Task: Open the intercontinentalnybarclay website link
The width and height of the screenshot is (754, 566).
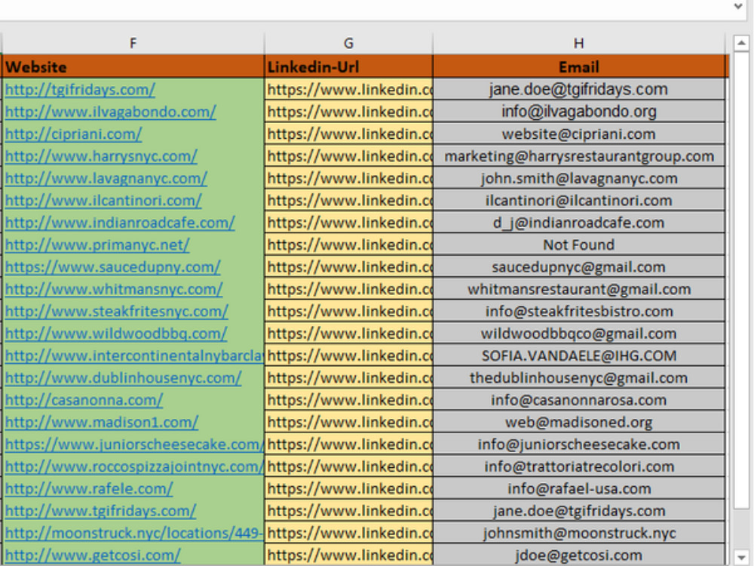Action: [x=134, y=355]
